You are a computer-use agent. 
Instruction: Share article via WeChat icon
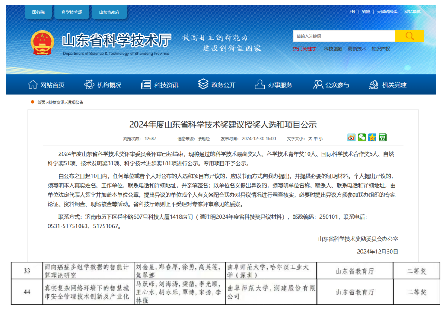362,137
